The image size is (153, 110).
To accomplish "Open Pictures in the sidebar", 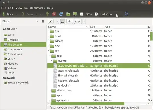I will tap(11, 64).
